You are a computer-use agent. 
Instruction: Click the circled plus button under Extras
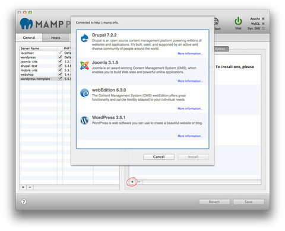[132, 182]
